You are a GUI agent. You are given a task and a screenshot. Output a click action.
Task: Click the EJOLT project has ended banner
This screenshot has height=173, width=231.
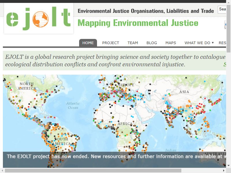click(114, 160)
